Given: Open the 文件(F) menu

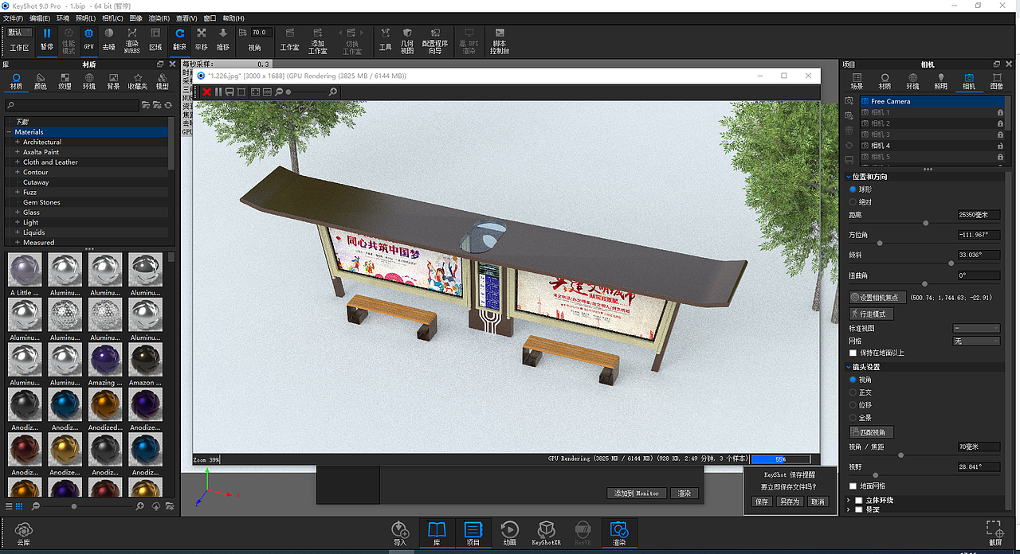Looking at the screenshot, I should [x=13, y=18].
